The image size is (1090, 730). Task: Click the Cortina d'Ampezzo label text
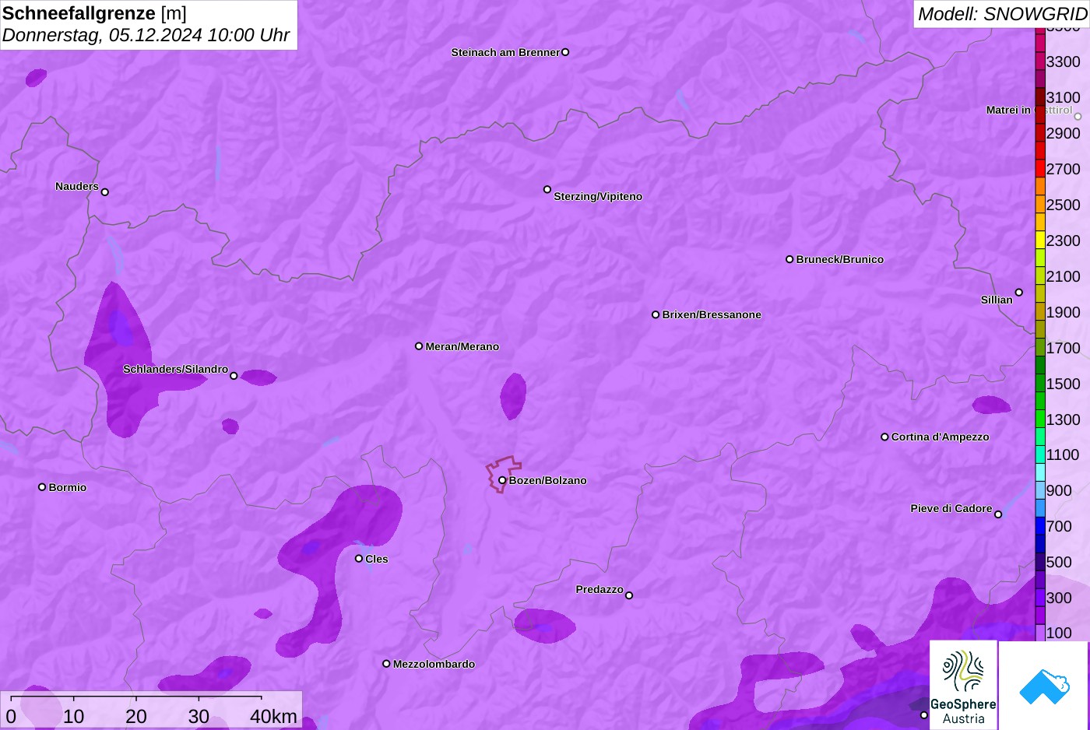tap(941, 437)
